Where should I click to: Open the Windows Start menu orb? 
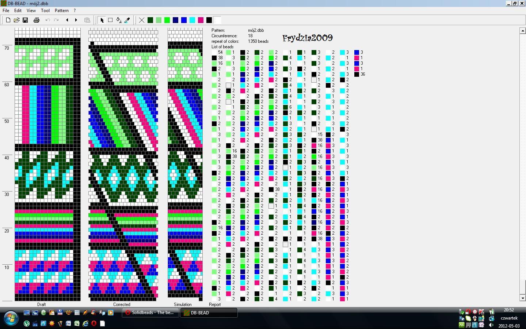(x=11, y=318)
